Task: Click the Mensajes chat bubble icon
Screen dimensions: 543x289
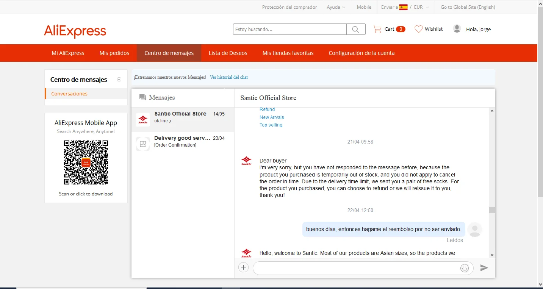Action: (143, 97)
